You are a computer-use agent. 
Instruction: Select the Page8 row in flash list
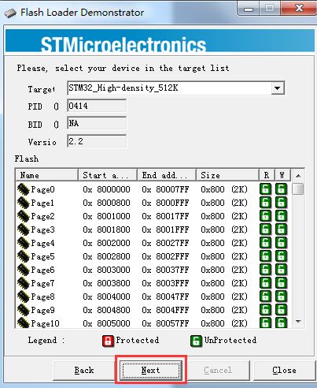[x=153, y=297]
